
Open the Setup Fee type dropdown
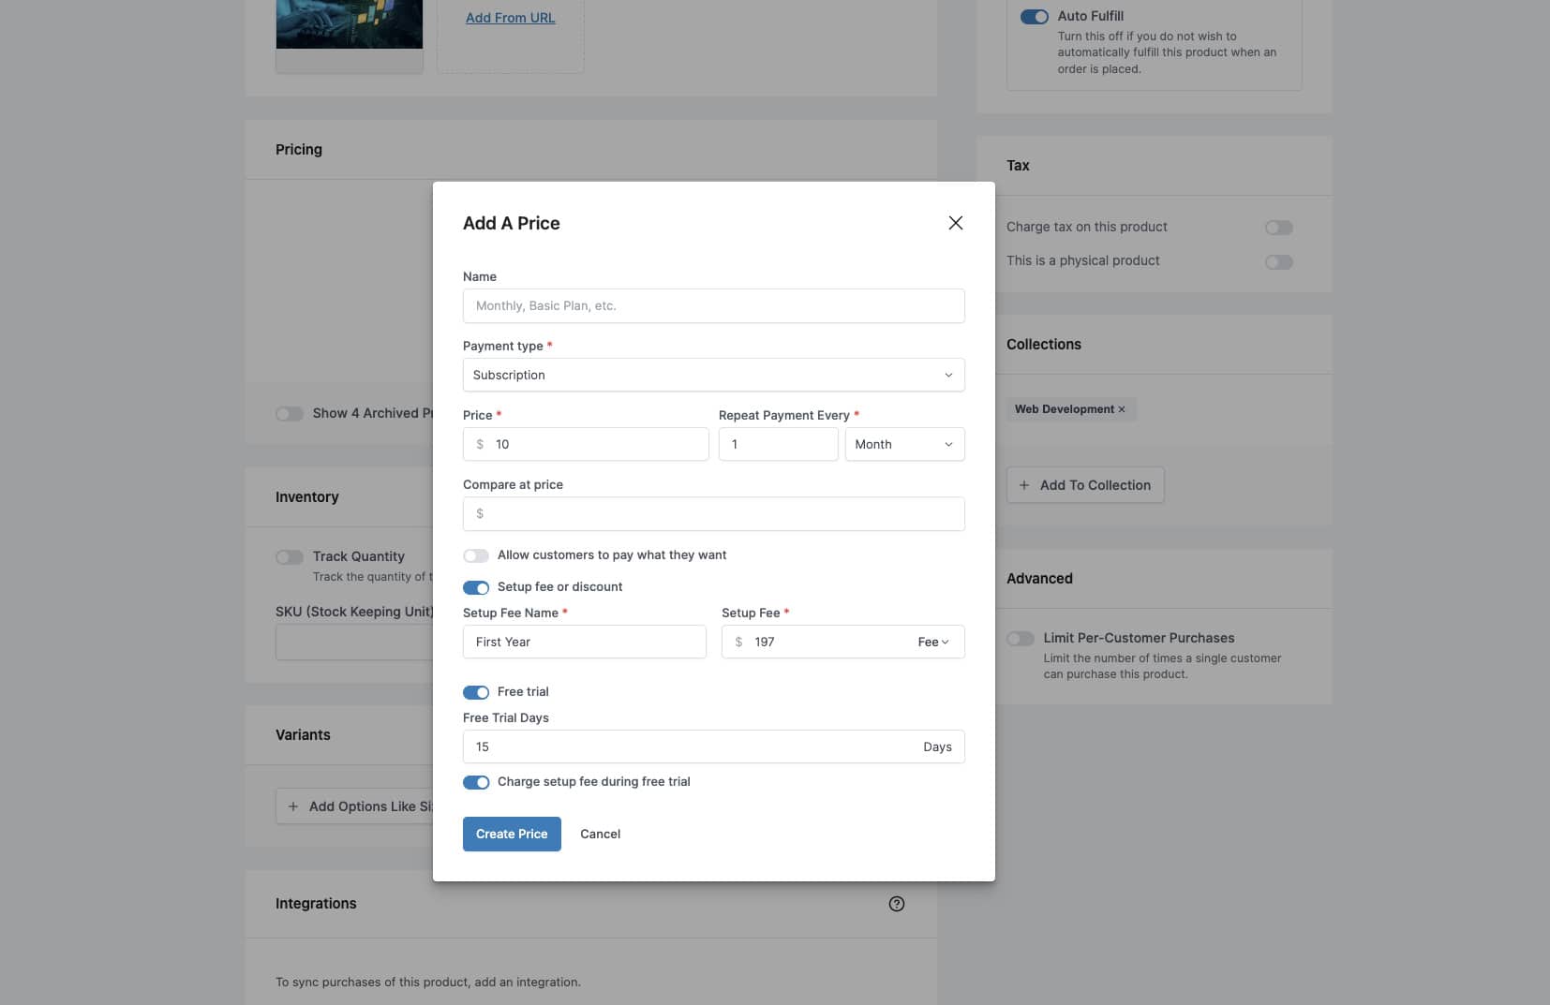[x=933, y=642]
